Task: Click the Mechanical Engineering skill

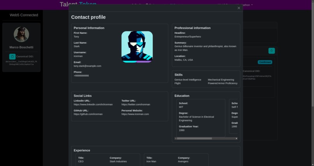Action: coord(221,80)
